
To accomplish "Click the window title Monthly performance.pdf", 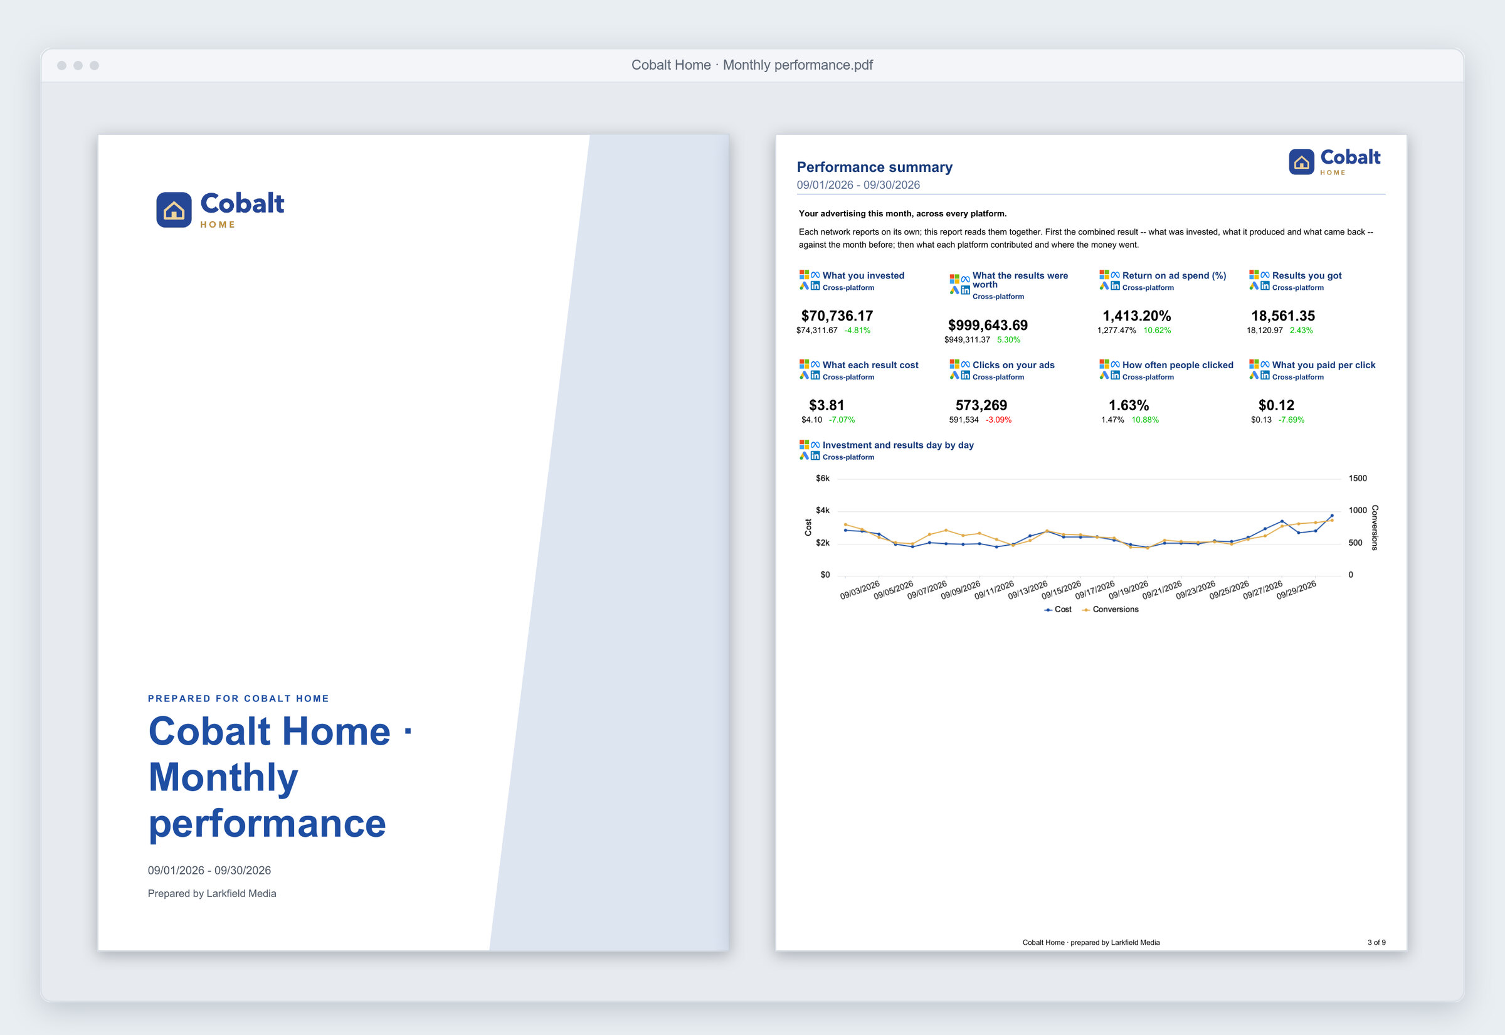I will click(752, 65).
